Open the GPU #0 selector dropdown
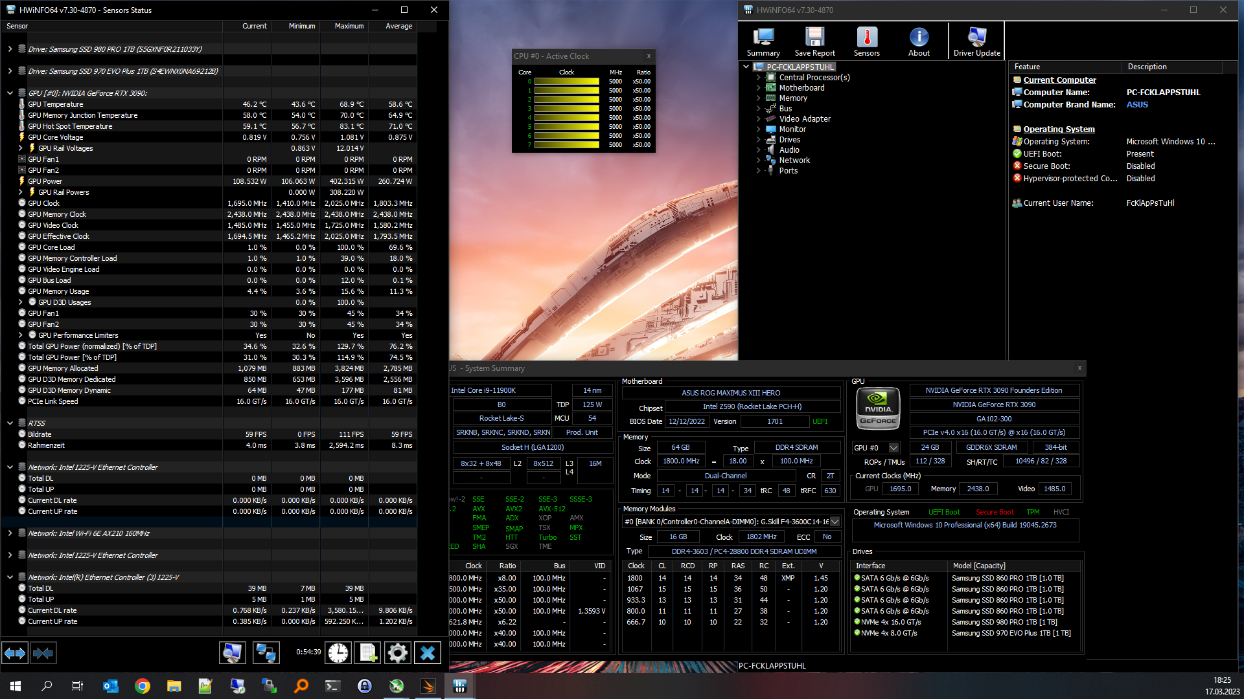Screen dimensions: 1244x699 pyautogui.click(x=893, y=448)
